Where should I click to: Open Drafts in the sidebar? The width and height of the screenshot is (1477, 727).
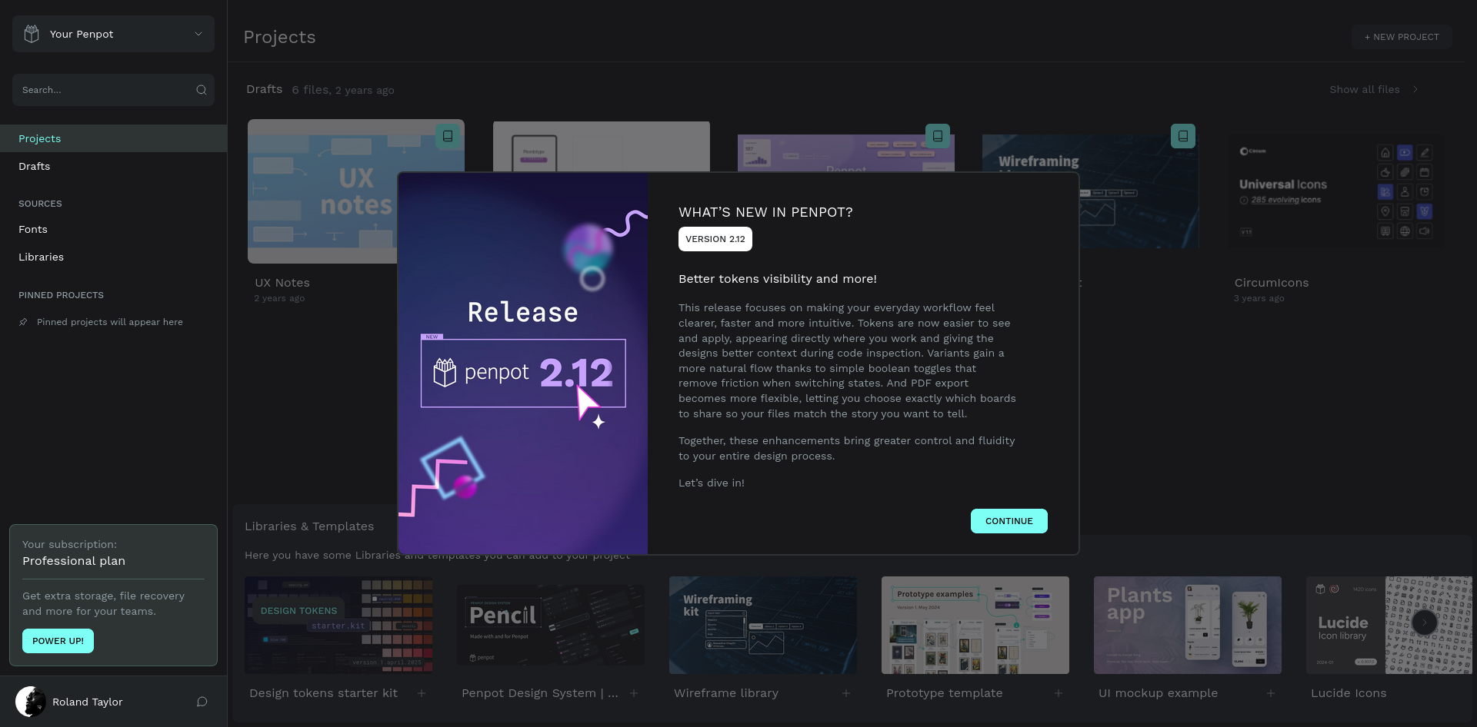35,166
